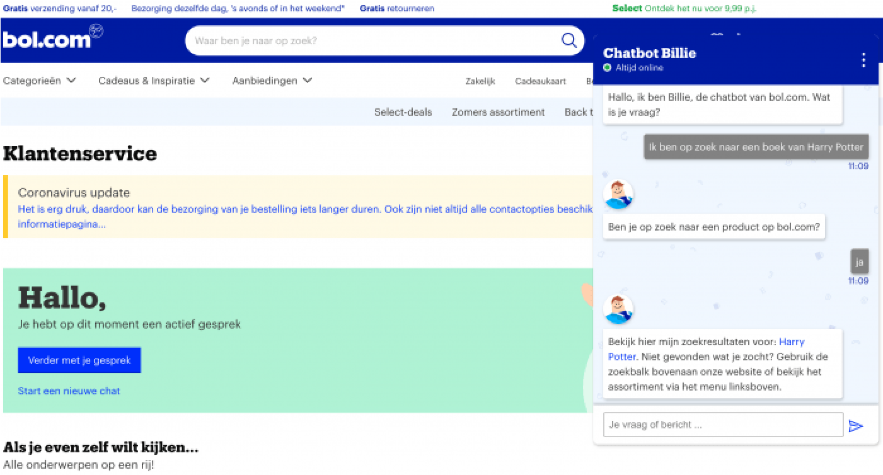Image resolution: width=883 pixels, height=475 pixels.
Task: Send the chat message with arrow icon
Action: tap(855, 426)
